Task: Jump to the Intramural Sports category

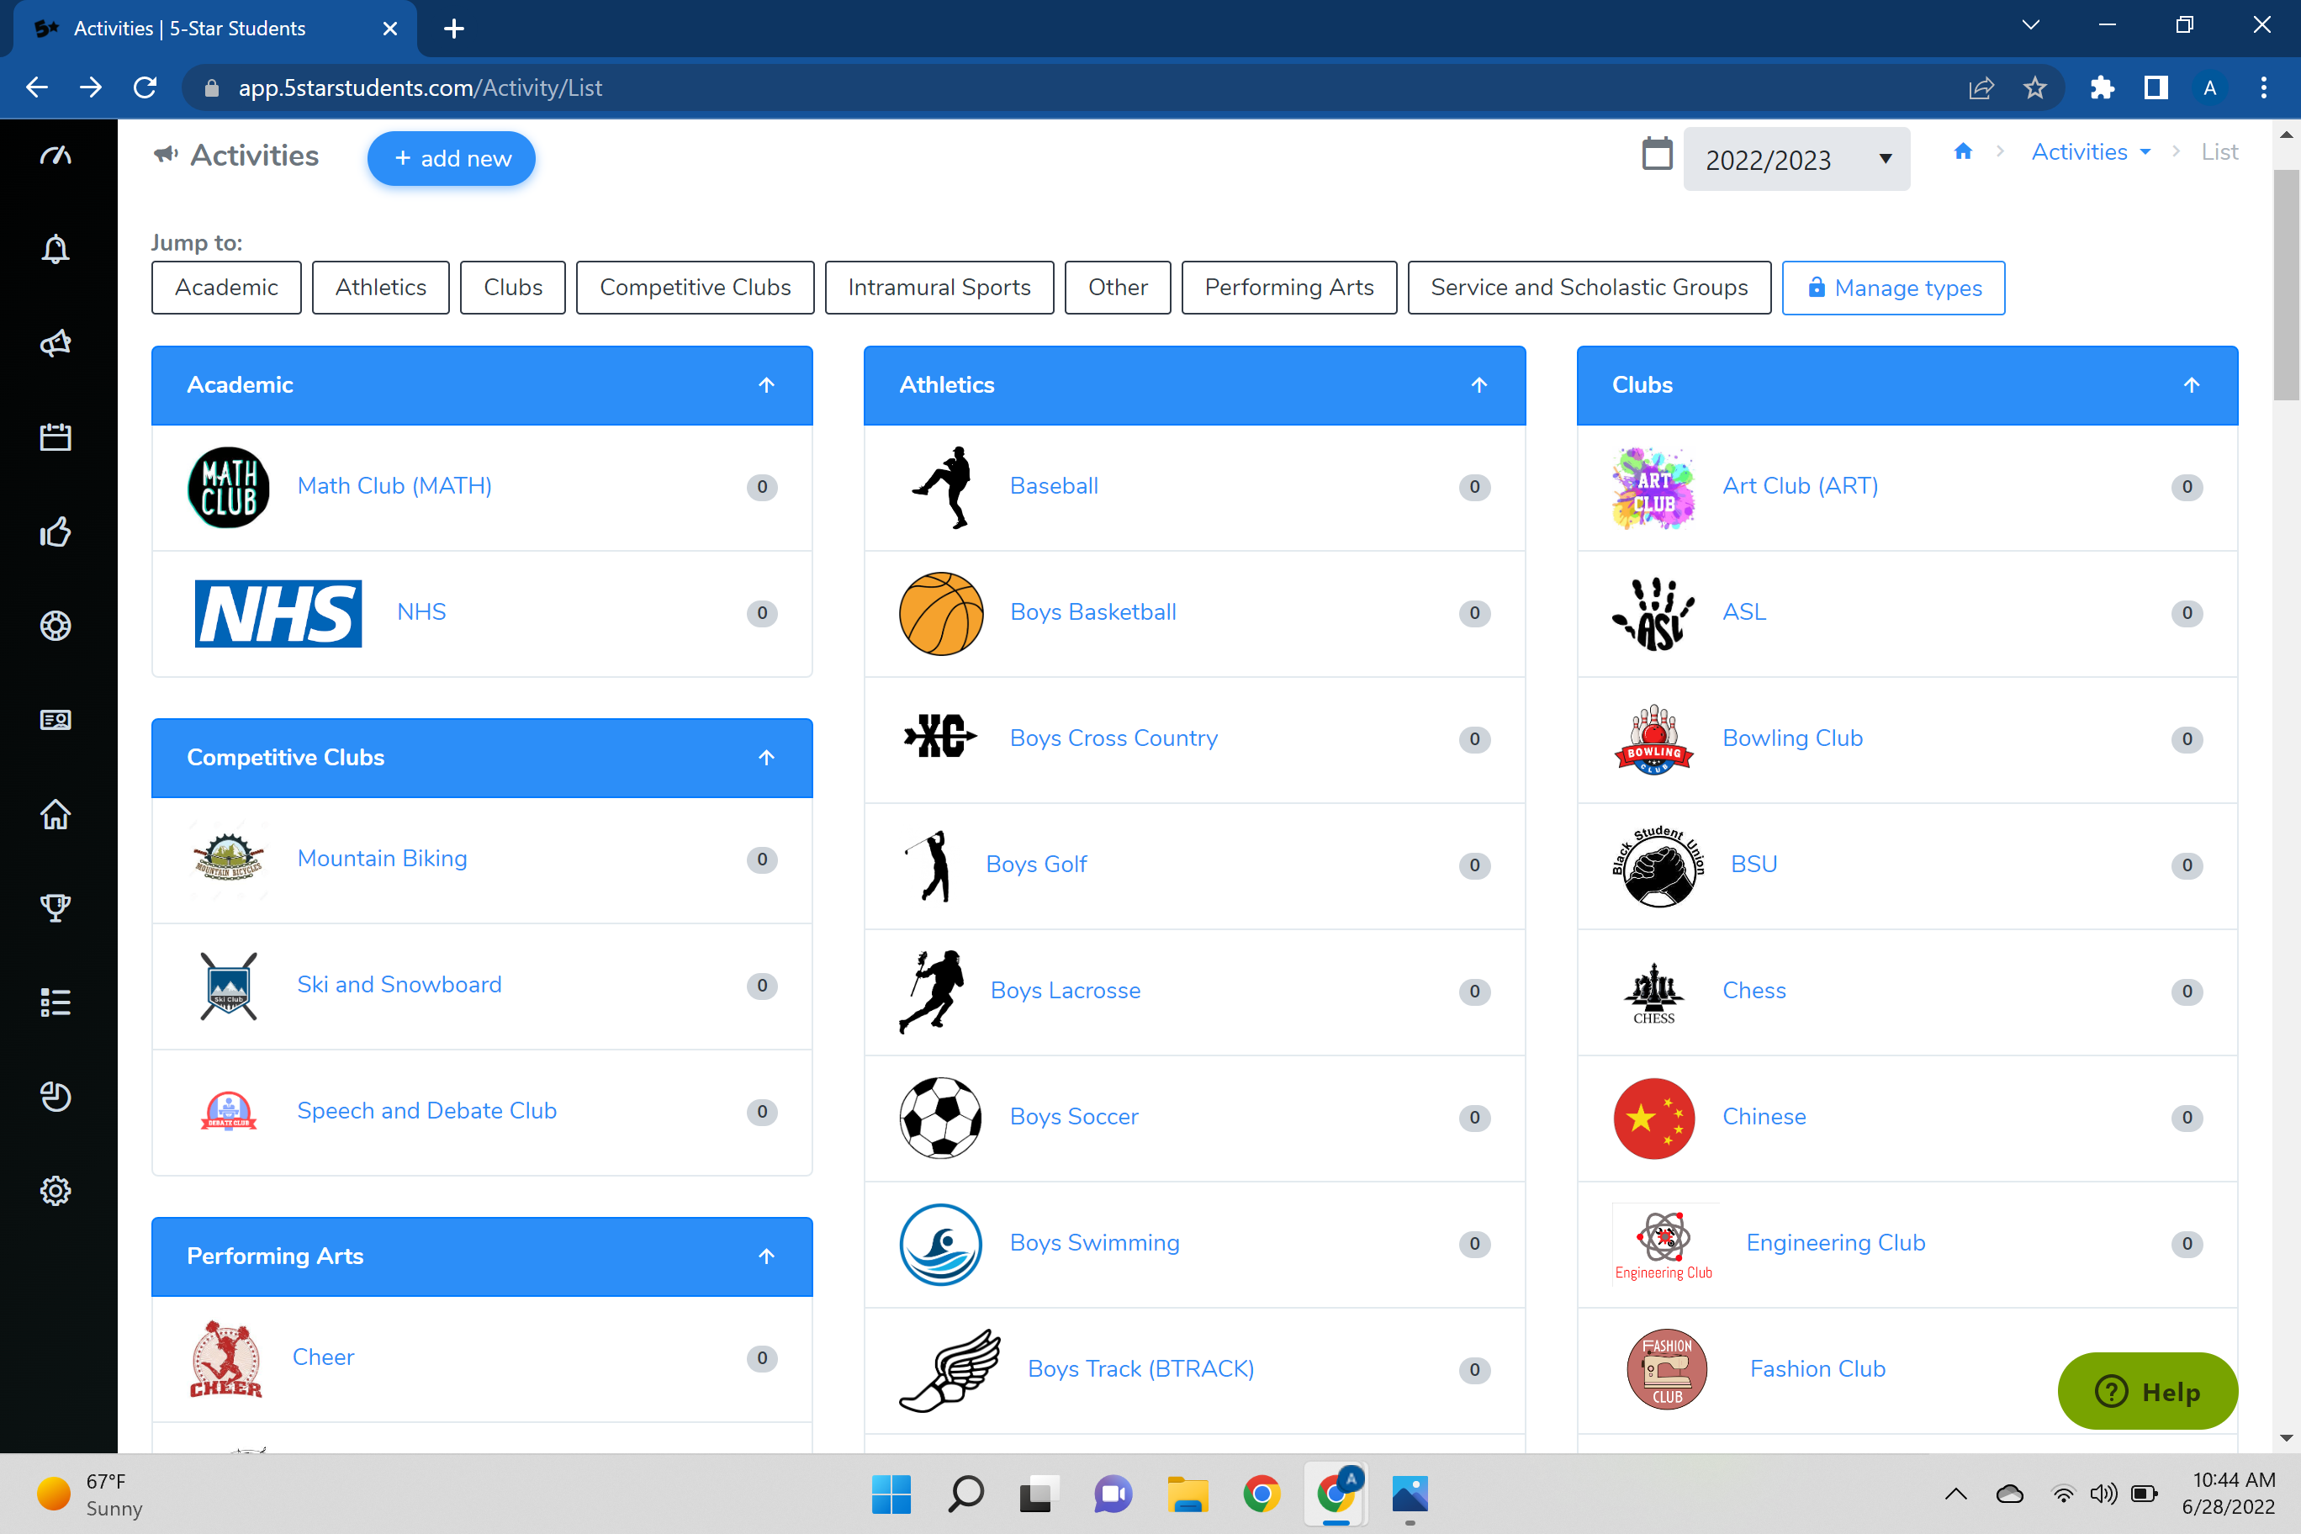Action: coord(939,287)
